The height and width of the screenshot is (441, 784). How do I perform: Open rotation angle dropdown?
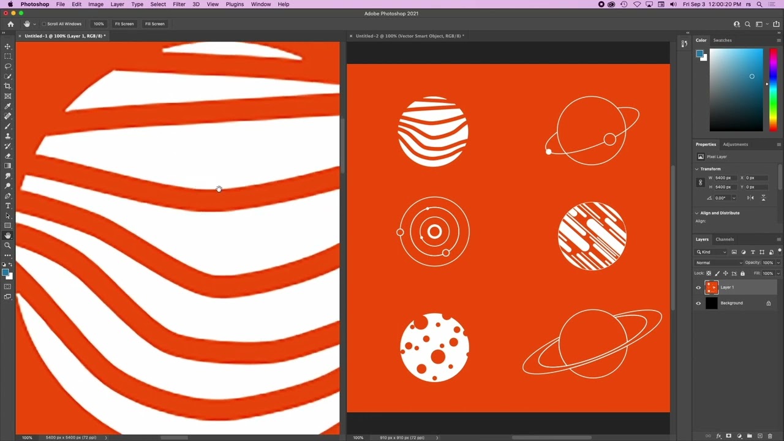(734, 198)
